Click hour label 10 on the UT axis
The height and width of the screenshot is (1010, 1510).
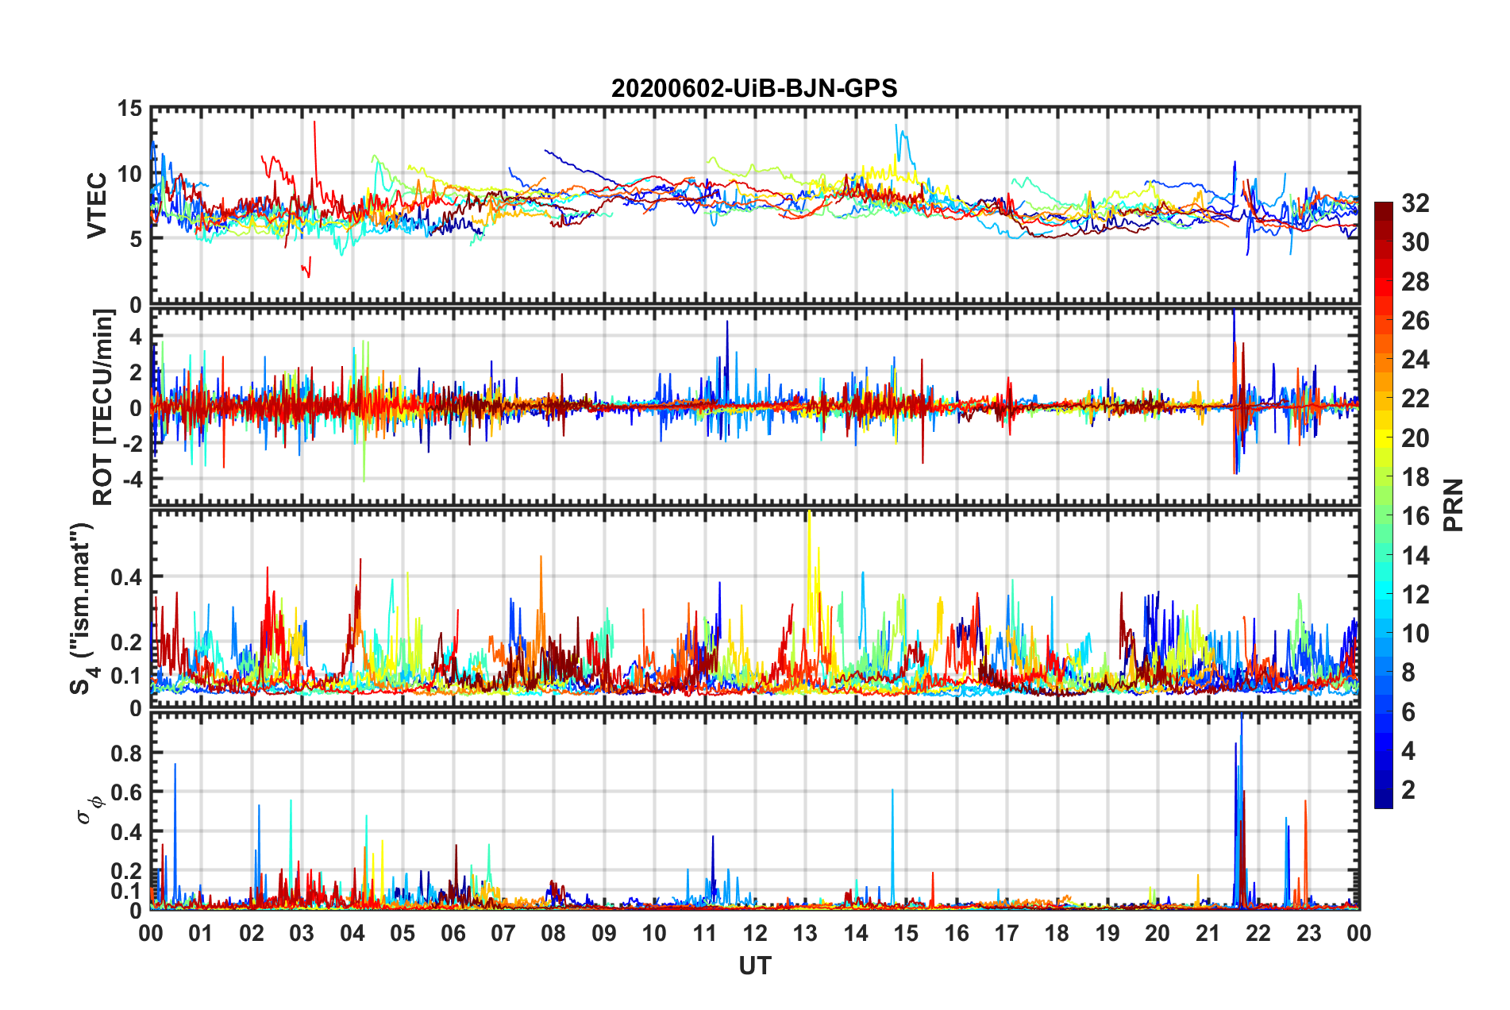(x=654, y=934)
